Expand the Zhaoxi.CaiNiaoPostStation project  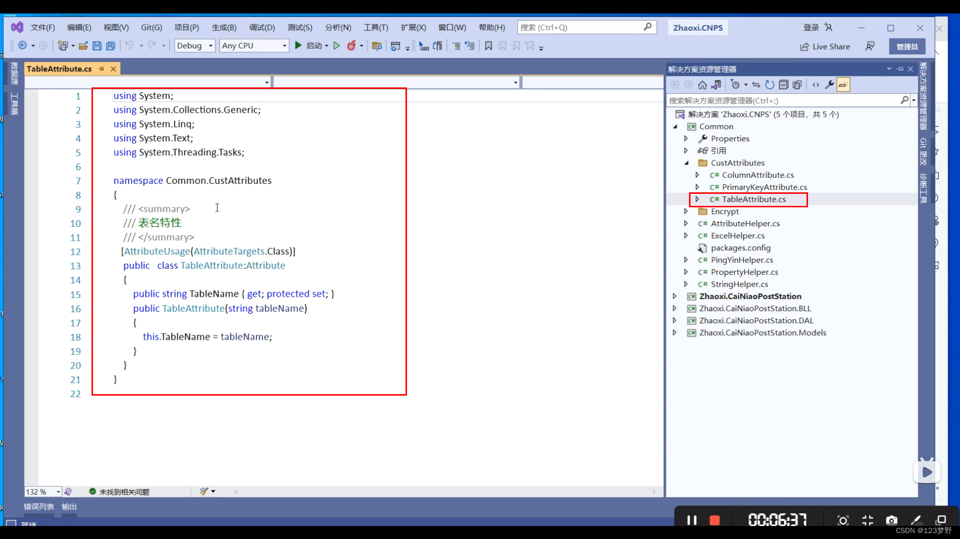pos(674,296)
